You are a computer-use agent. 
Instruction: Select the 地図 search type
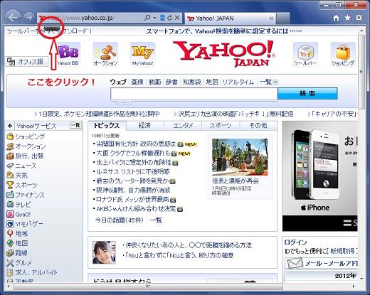pyautogui.click(x=212, y=82)
